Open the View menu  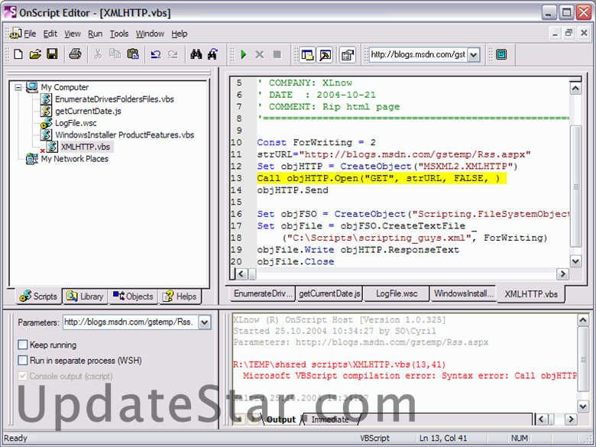[x=73, y=34]
